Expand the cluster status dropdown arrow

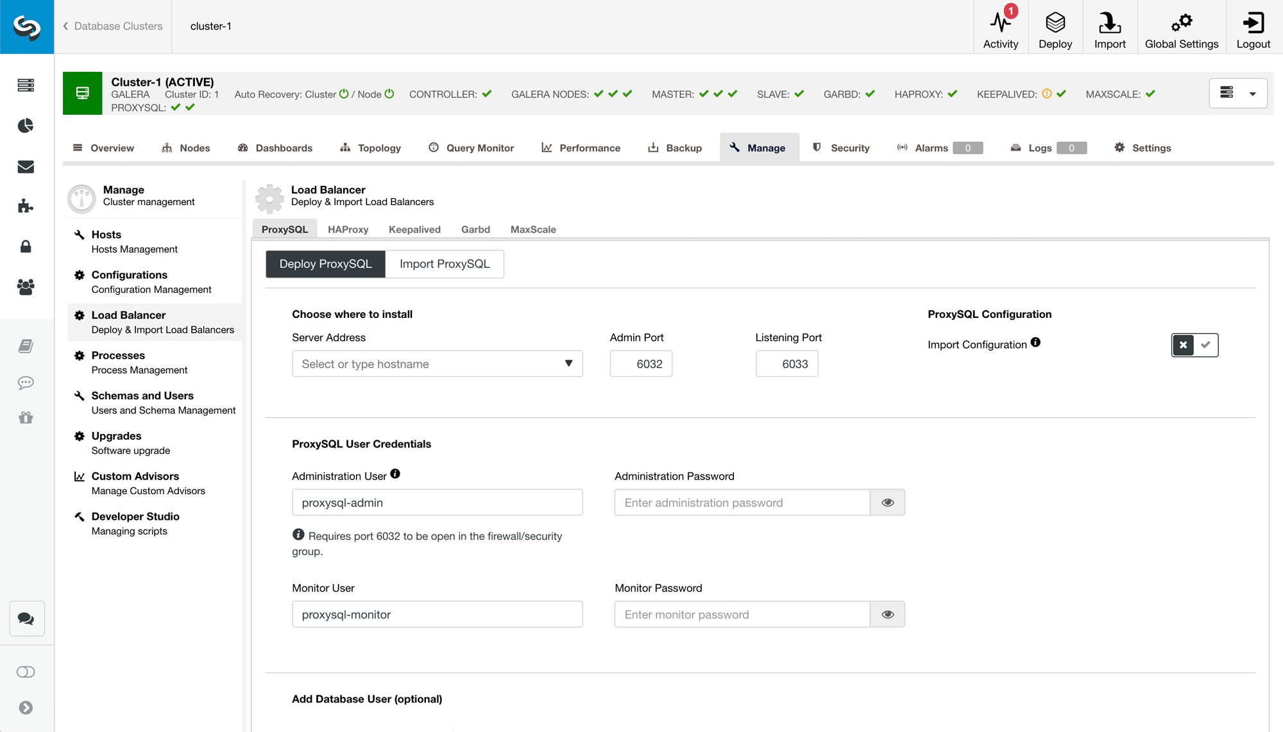[1252, 94]
